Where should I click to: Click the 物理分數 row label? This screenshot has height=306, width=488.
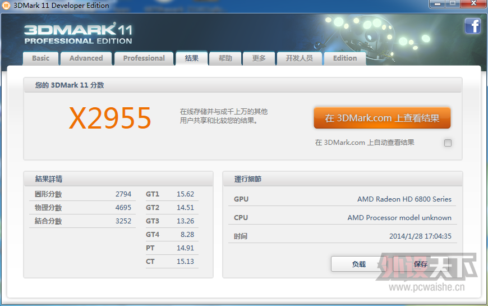click(48, 208)
